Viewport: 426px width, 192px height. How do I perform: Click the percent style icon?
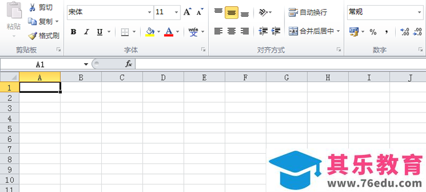click(373, 32)
